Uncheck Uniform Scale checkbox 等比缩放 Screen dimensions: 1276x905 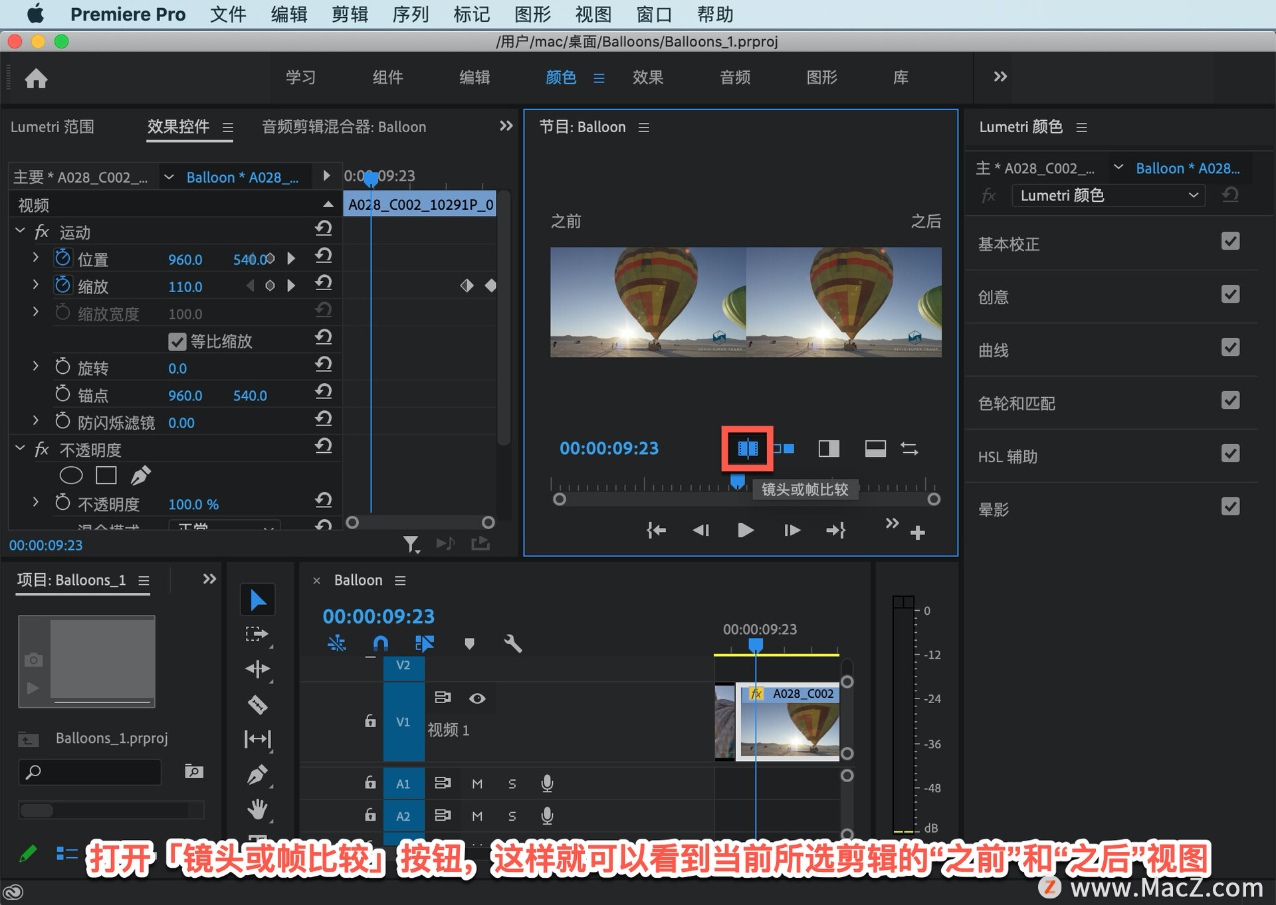coord(177,341)
